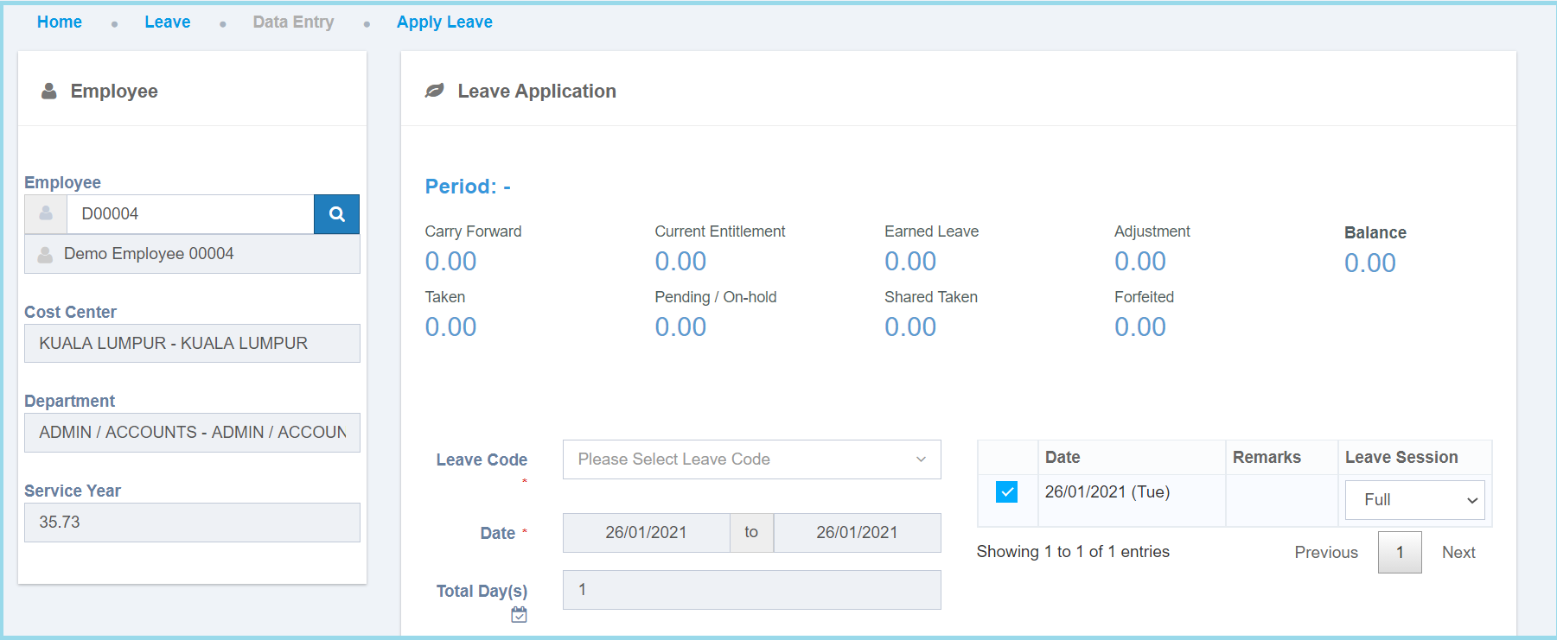The width and height of the screenshot is (1557, 640).
Task: Go to Home in the breadcrumb
Action: click(60, 22)
